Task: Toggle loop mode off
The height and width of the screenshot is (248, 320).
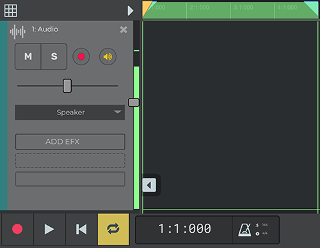Action: 113,229
